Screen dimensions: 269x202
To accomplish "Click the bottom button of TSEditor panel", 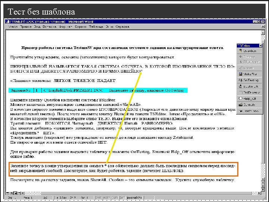I will tap(249, 111).
